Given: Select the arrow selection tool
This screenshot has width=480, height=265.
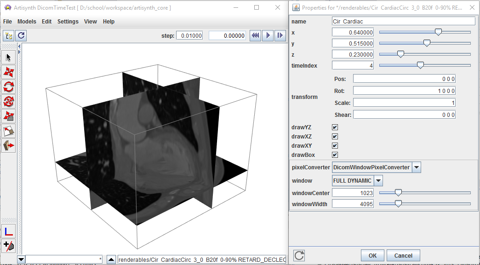Looking at the screenshot, I should (x=9, y=58).
